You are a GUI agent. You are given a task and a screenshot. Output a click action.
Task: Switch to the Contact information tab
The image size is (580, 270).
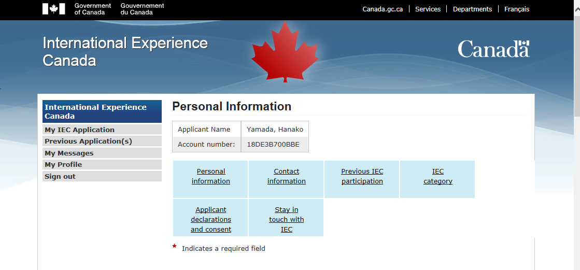click(287, 176)
